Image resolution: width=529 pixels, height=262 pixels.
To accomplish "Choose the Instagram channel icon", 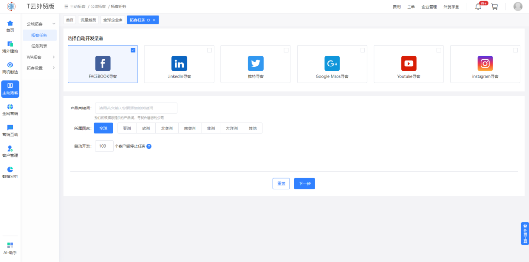I will click(x=485, y=64).
